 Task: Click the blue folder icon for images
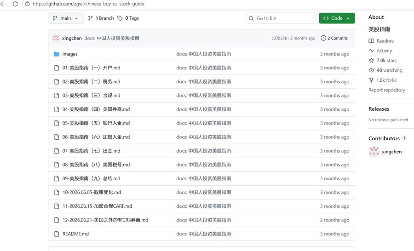57,54
